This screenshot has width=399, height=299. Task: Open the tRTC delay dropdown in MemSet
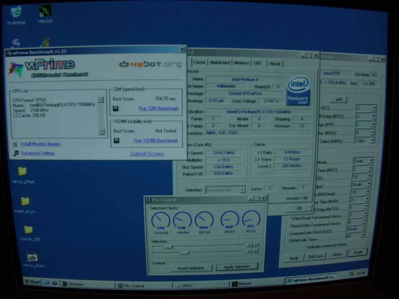click(365, 116)
